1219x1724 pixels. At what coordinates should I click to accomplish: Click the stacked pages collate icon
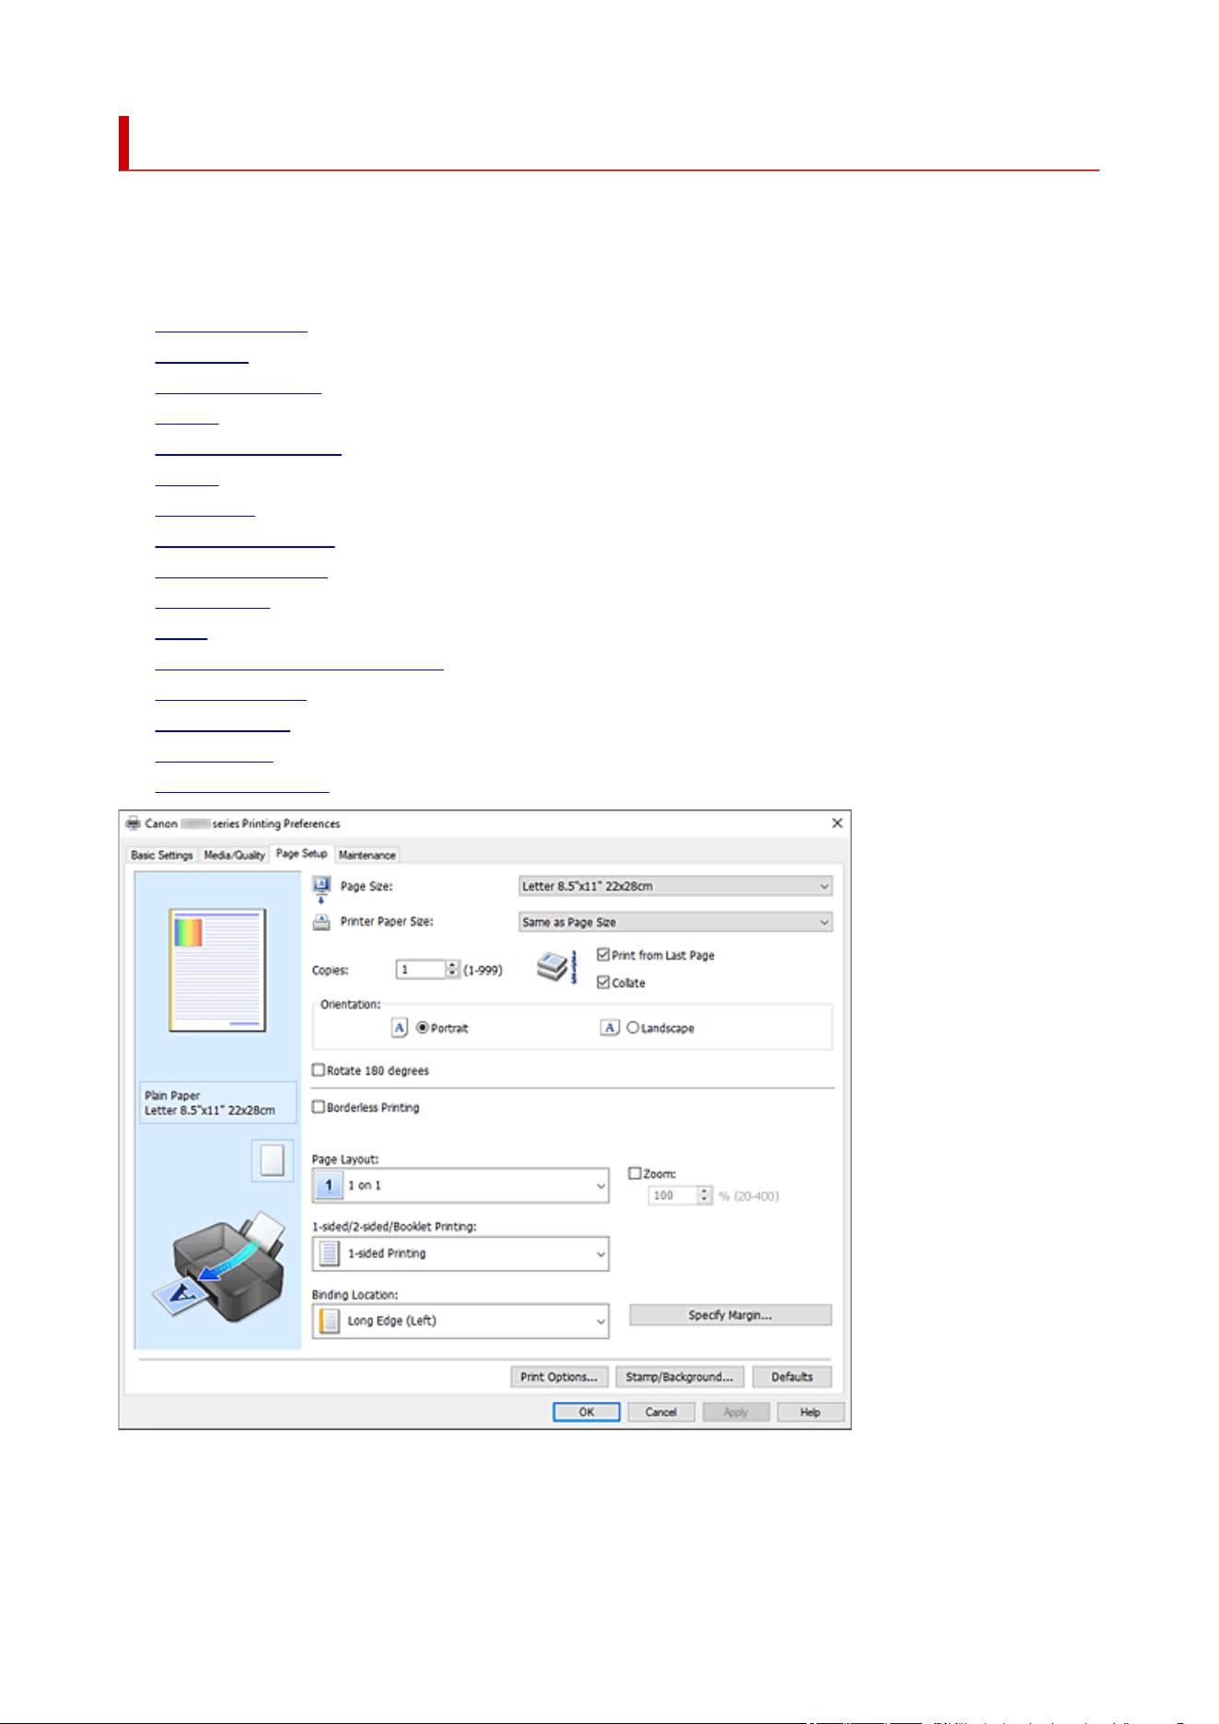coord(558,968)
